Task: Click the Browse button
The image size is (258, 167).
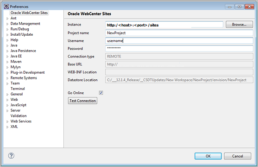Action: pos(239,25)
